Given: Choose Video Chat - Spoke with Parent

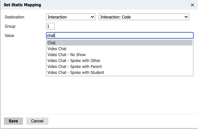Looking at the screenshot, I should 120,67.
